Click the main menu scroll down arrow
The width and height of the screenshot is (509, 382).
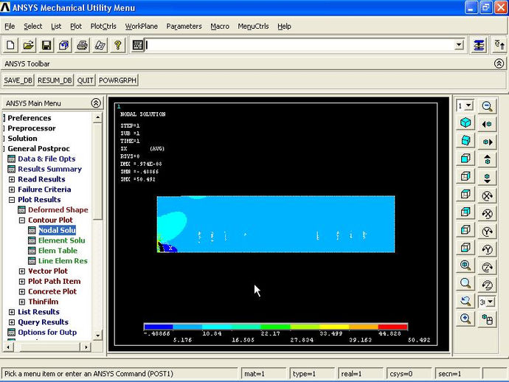97,336
